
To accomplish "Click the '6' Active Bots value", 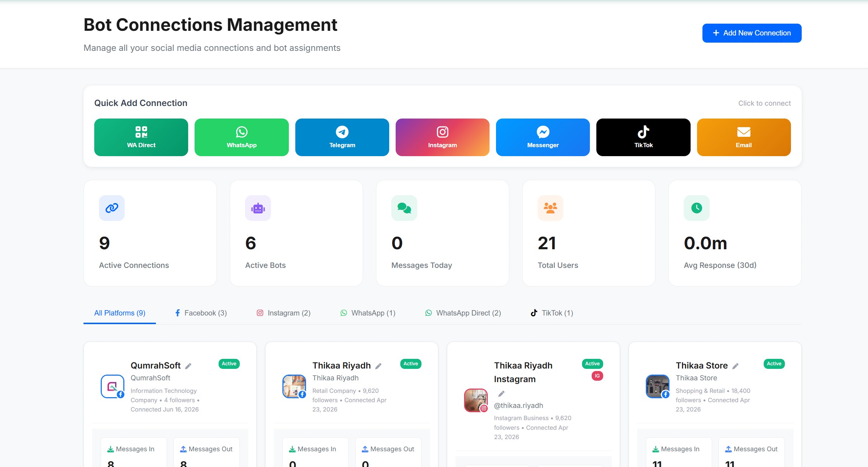I will [251, 244].
